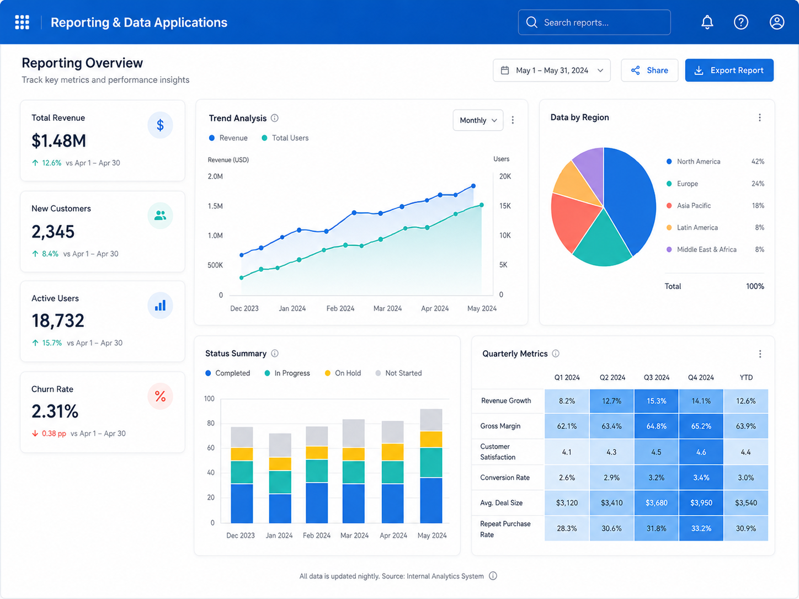Viewport: 799px width, 599px height.
Task: Click the Total Revenue value $1.48M
Action: click(x=58, y=141)
